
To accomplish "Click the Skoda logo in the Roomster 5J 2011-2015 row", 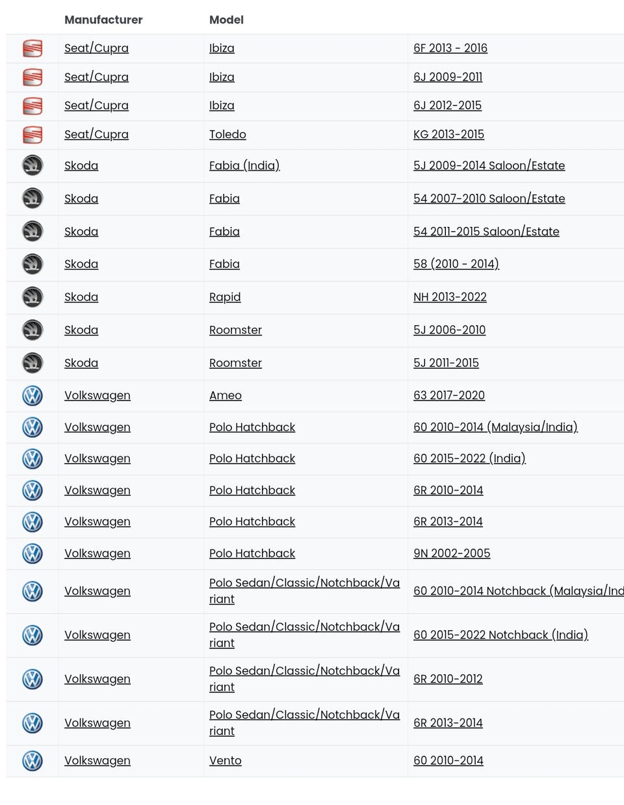I will click(x=32, y=363).
